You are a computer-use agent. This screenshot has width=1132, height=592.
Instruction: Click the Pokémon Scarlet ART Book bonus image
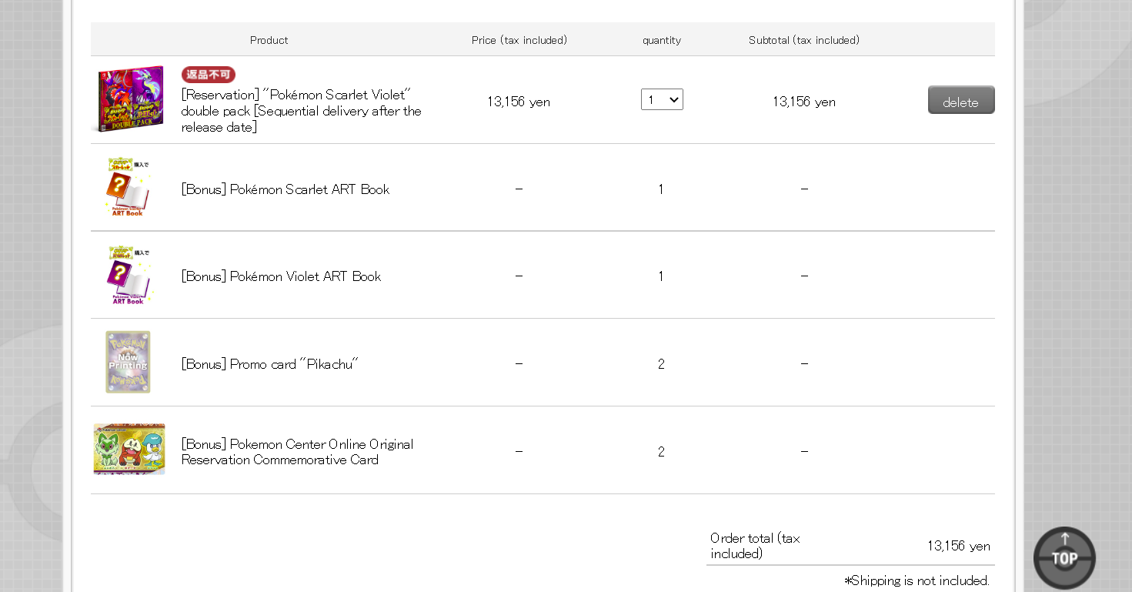tap(128, 187)
